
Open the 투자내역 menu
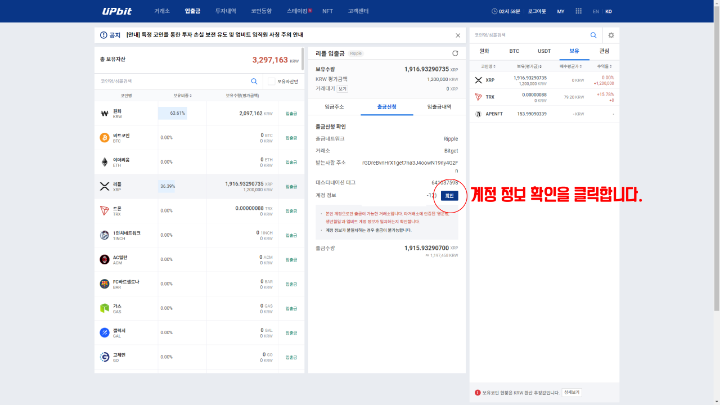(x=226, y=11)
